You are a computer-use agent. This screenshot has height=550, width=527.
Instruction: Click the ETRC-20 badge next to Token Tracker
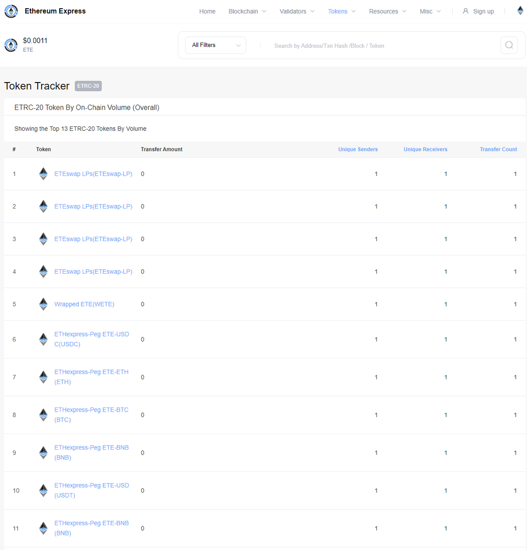[x=88, y=86]
